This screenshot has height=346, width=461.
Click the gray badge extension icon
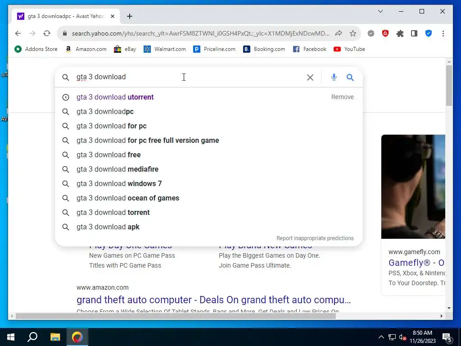[x=371, y=33]
